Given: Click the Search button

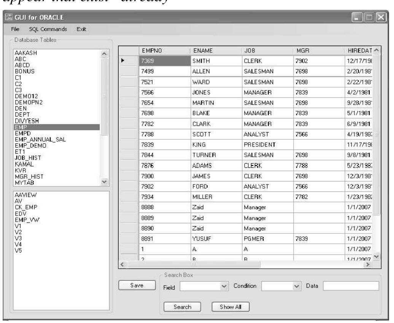Looking at the screenshot, I should [x=182, y=307].
